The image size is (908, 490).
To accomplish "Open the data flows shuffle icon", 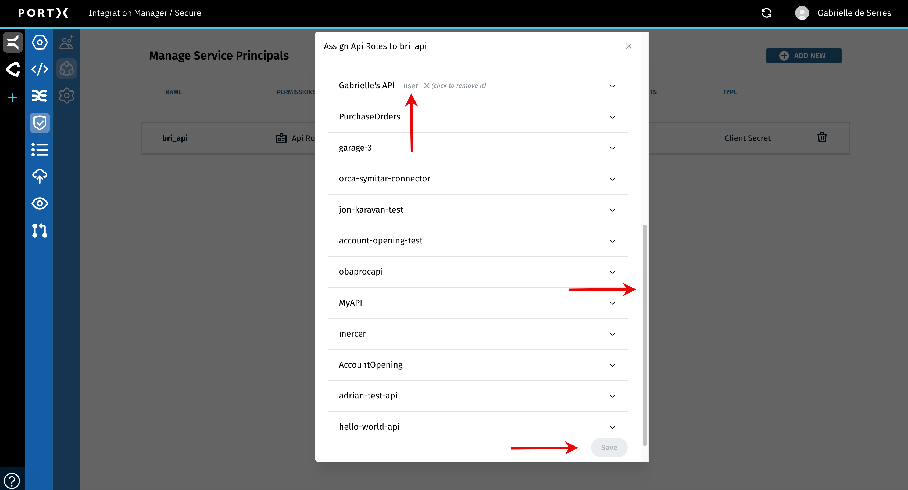I will [x=40, y=95].
